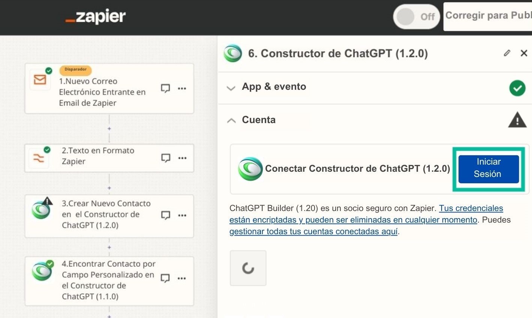Click the Disparador trigger badge

pos(75,70)
